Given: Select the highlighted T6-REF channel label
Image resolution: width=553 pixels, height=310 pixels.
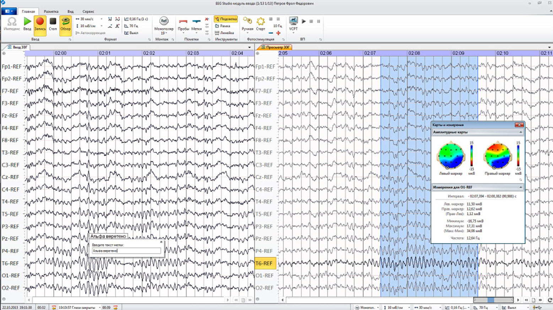Looking at the screenshot, I should pyautogui.click(x=265, y=263).
